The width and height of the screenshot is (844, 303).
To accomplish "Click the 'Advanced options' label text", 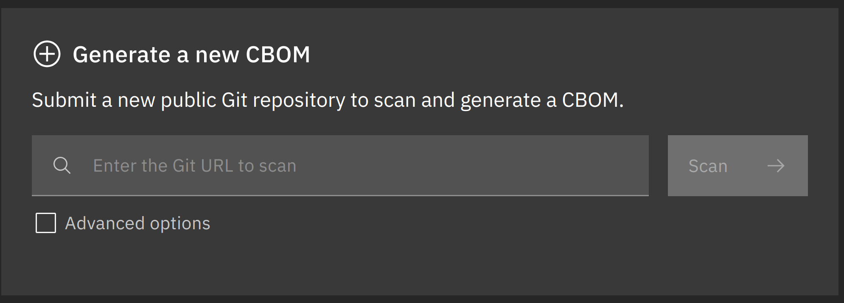I will pyautogui.click(x=137, y=223).
